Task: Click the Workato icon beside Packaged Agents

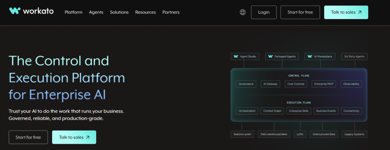Action: [270, 57]
